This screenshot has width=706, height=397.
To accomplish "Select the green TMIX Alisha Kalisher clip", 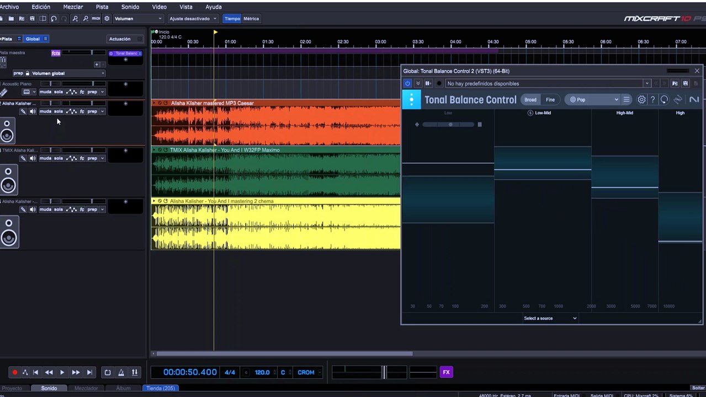I will click(276, 171).
